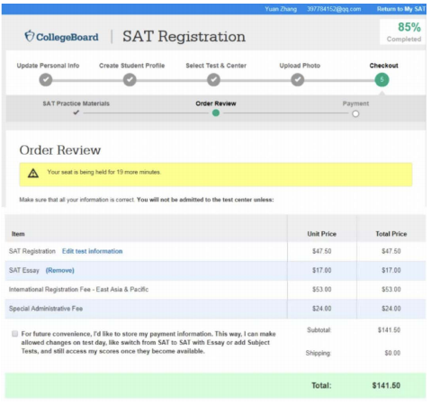Click Special Administrative Fee total $24.00

pyautogui.click(x=391, y=309)
